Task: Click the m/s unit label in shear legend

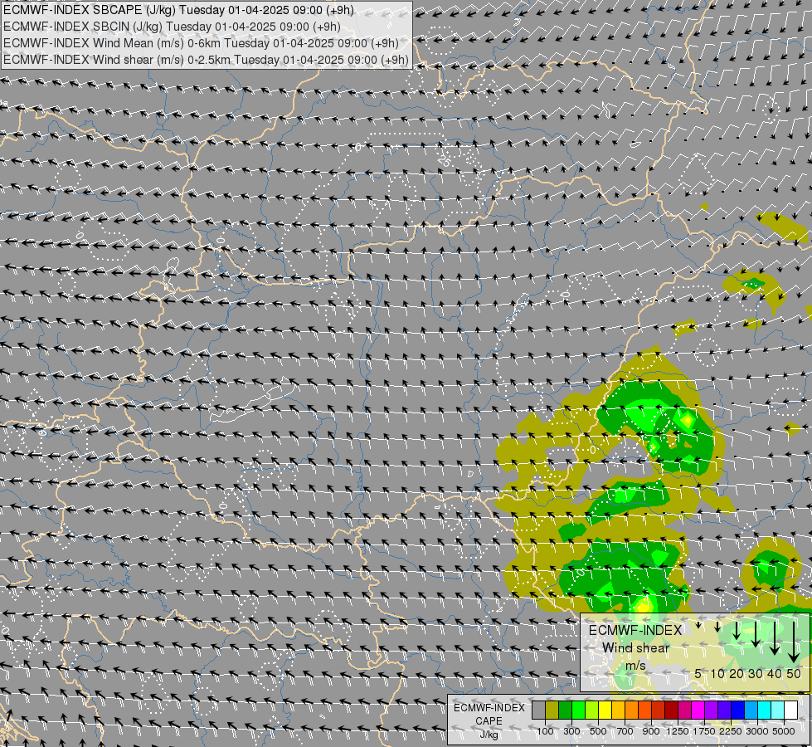Action: click(x=635, y=665)
